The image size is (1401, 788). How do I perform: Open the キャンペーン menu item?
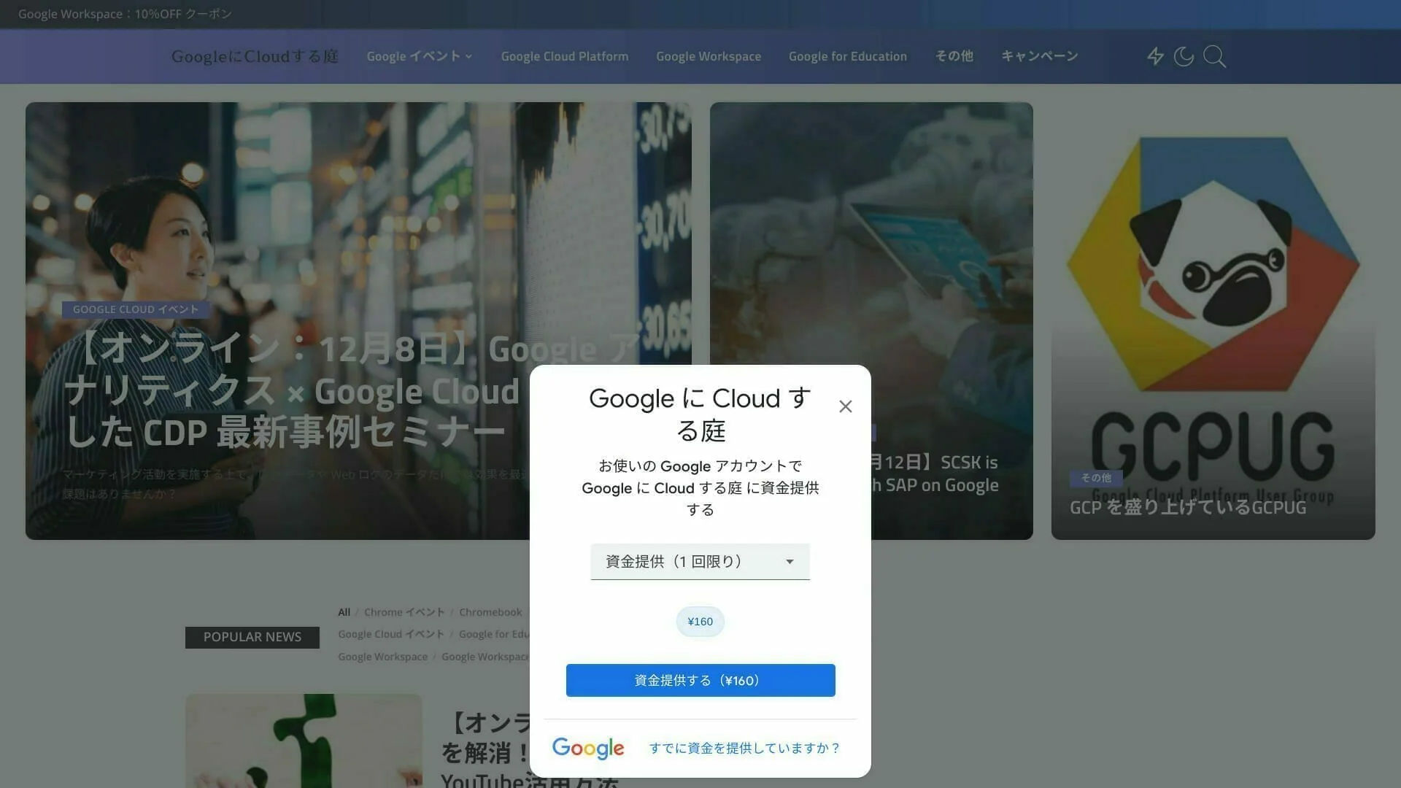pos(1039,56)
